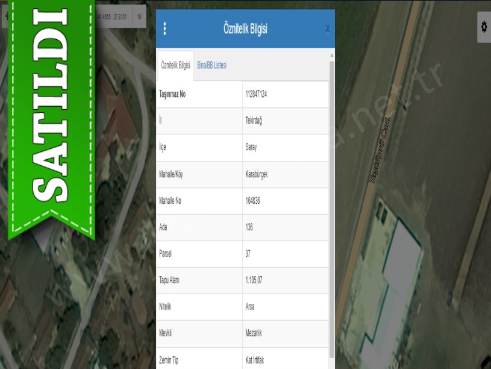Click the Ada value 136
491x369 pixels.
tap(249, 227)
